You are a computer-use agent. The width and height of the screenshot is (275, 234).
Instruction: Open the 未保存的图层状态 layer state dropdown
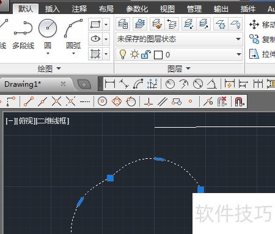(x=238, y=39)
